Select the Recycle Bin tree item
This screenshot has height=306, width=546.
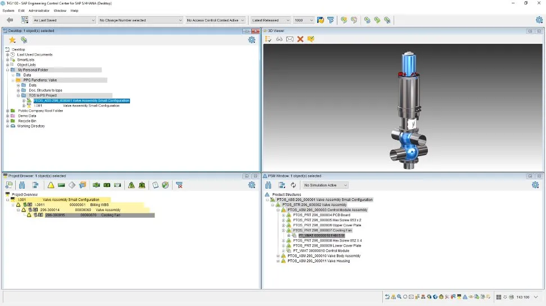tap(27, 121)
